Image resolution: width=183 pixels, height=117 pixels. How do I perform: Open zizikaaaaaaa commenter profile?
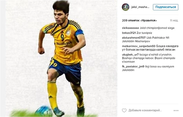[x=130, y=28]
